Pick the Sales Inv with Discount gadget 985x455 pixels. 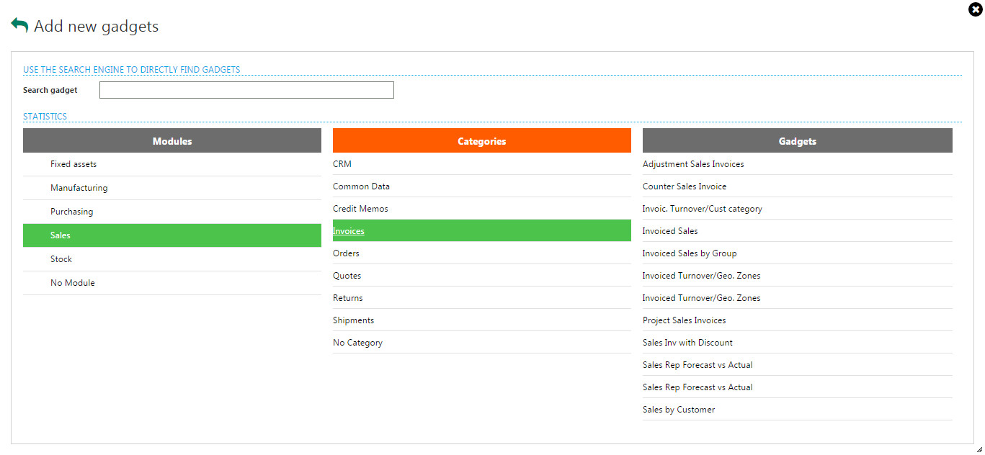[x=687, y=343]
